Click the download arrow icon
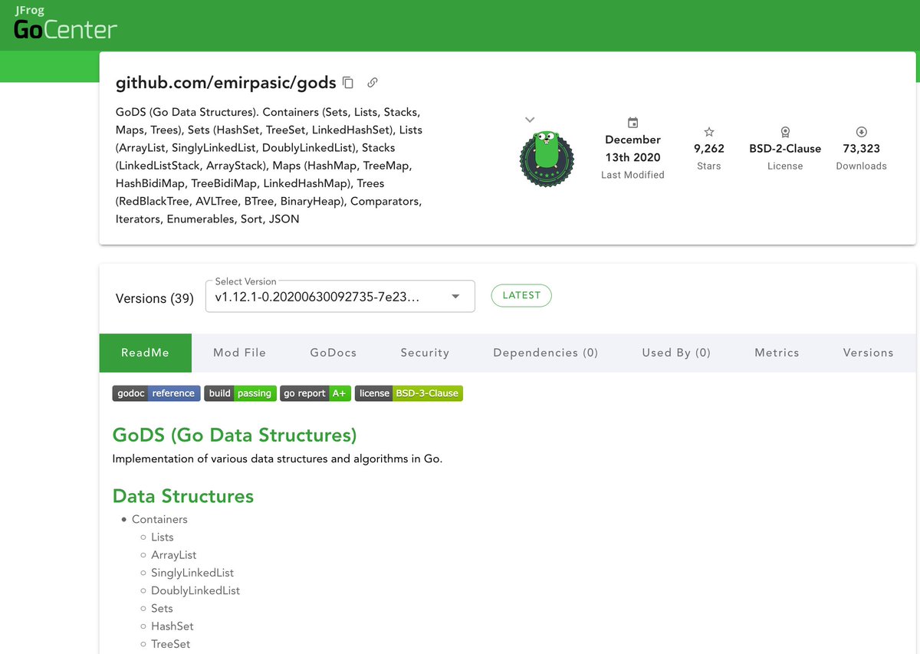The image size is (920, 654). coord(862,132)
